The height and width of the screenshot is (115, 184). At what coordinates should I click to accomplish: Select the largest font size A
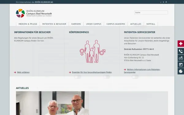coord(166,2)
